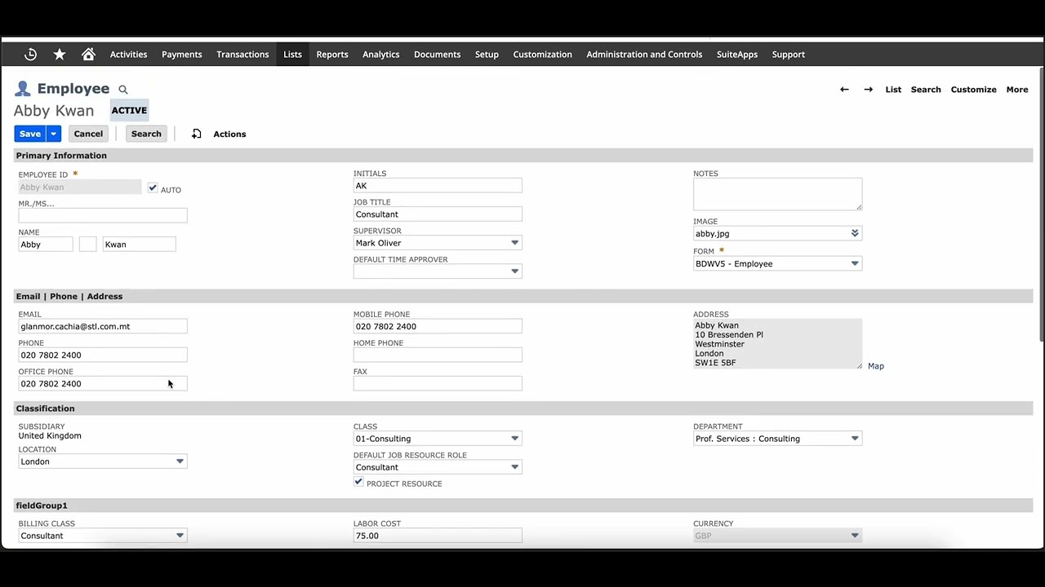Screen dimensions: 1045x587
Task: Click the Address text box
Action: tap(777, 343)
